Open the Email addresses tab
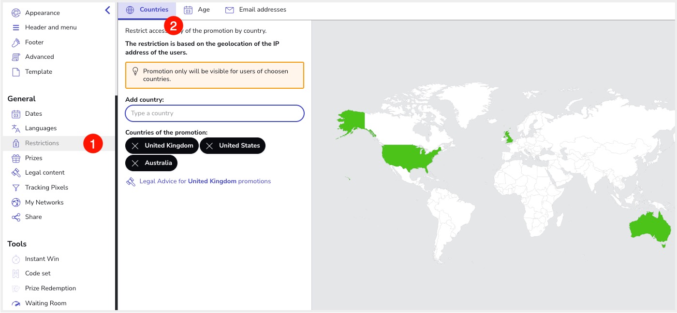 pos(256,10)
